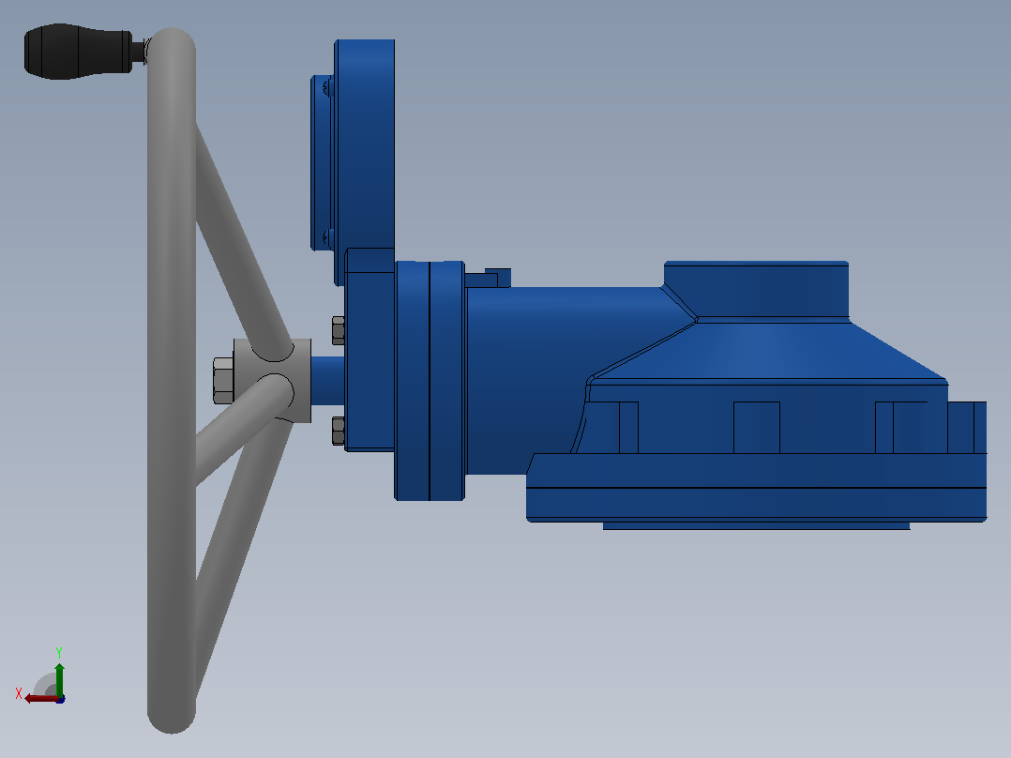Select the upper hex bolt on the mounting flange
The height and width of the screenshot is (758, 1011).
338,330
